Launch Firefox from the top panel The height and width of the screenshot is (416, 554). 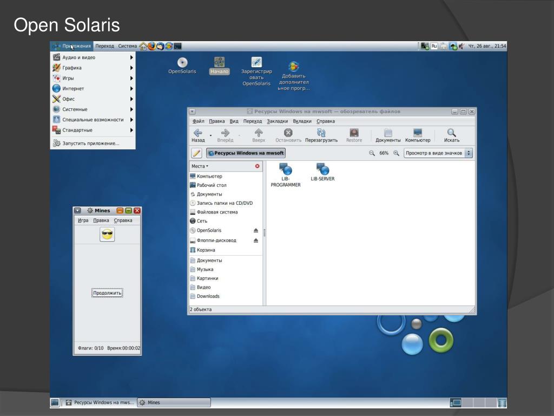[x=152, y=46]
